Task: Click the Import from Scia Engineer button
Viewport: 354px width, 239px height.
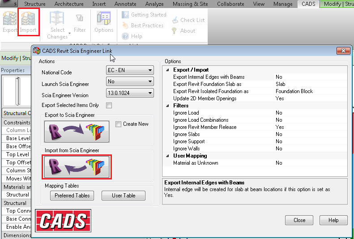Action: (x=77, y=166)
